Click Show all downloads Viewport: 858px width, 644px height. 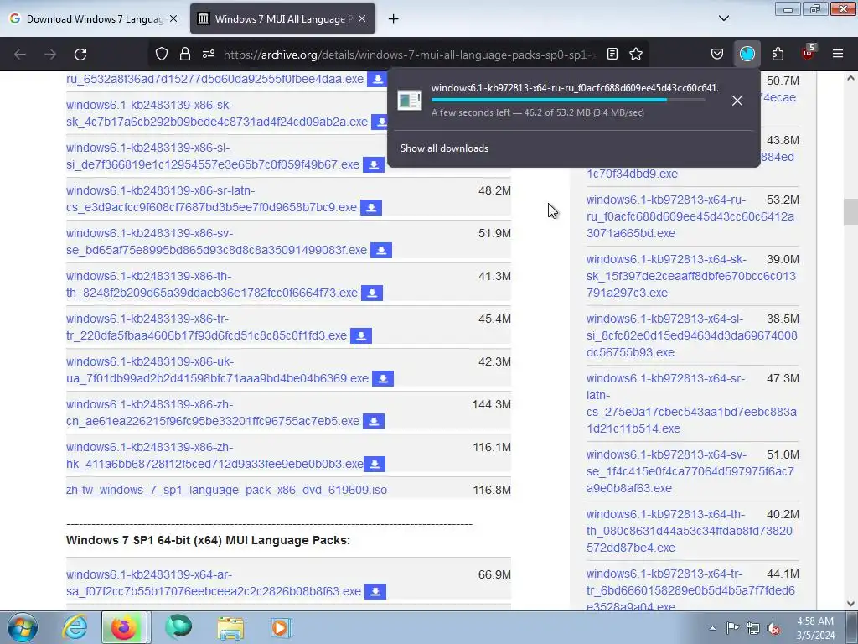click(x=444, y=148)
